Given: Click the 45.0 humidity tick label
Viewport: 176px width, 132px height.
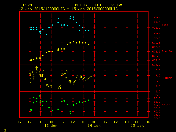Looking at the screenshot, I should [x=157, y=108].
